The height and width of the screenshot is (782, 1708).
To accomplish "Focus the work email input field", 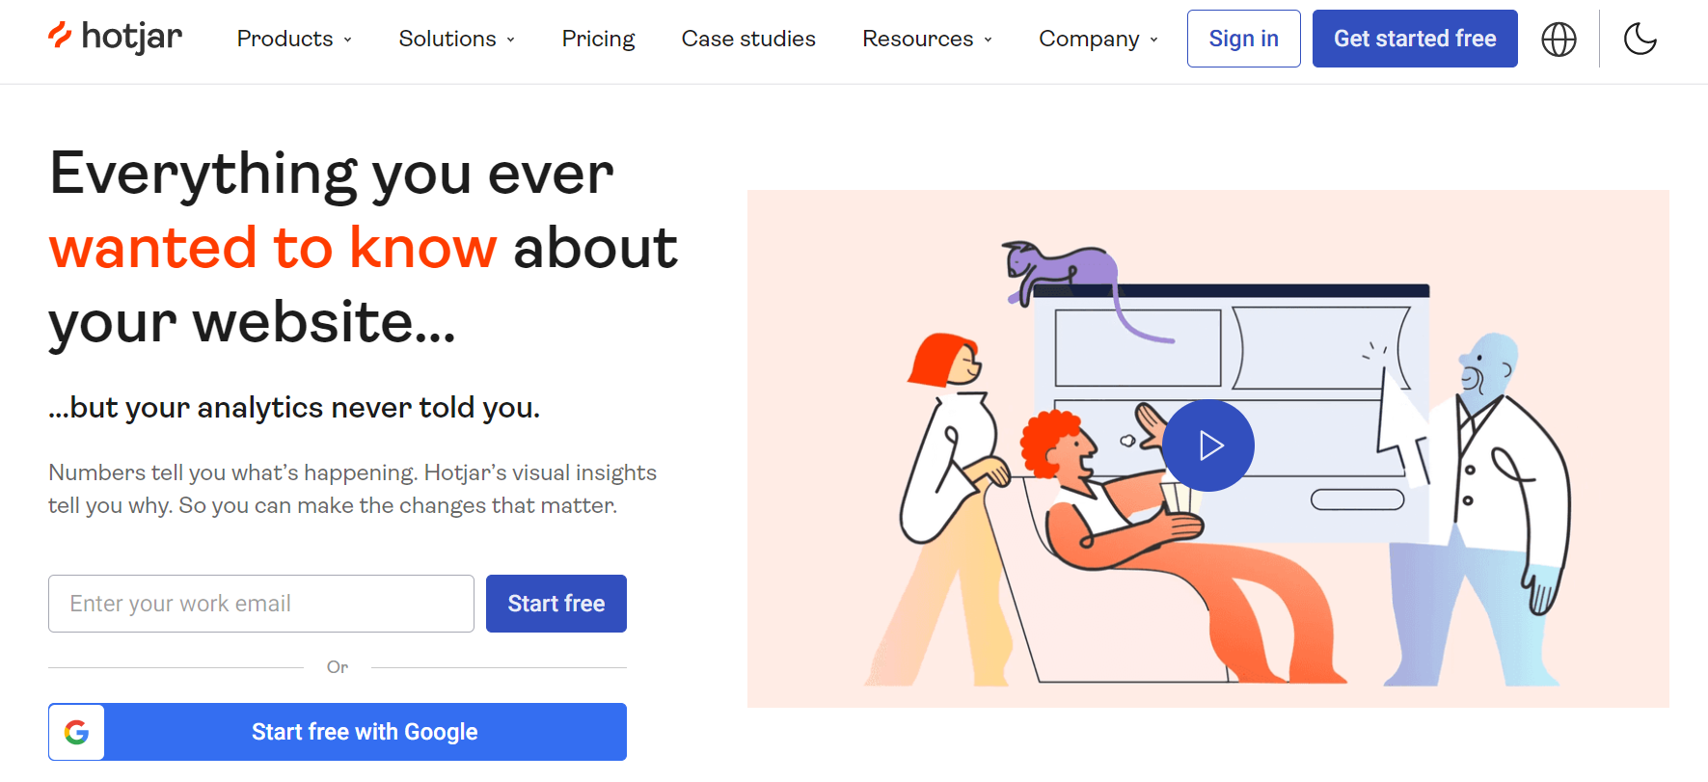I will pos(260,604).
